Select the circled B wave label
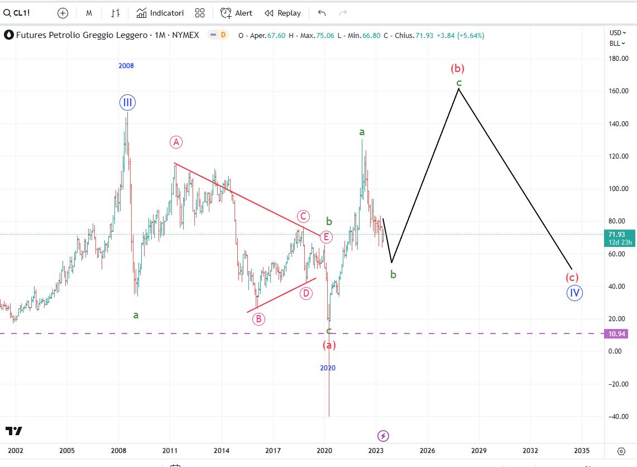This screenshot has width=637, height=467. coord(259,319)
